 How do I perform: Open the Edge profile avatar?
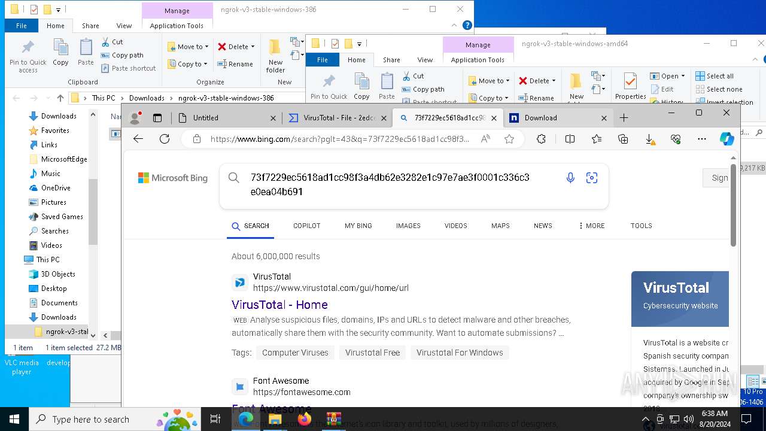[x=135, y=118]
